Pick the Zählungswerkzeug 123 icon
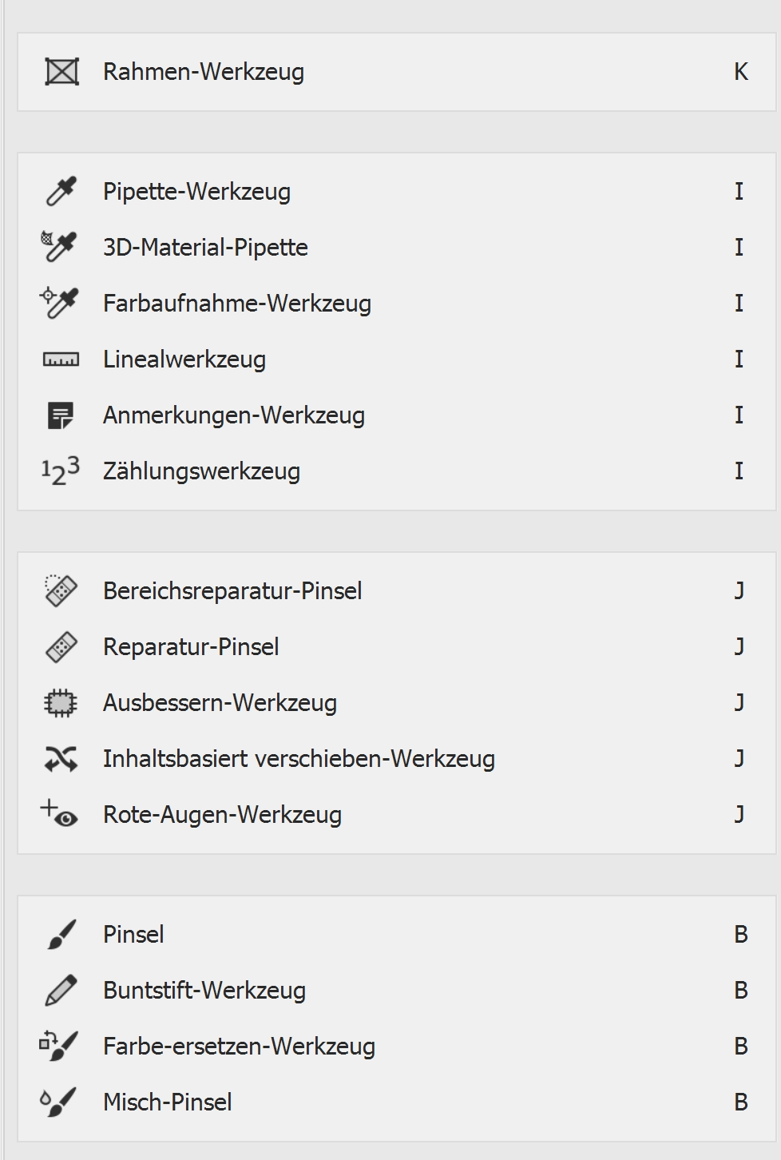Screen dimensions: 781x1160 pos(61,471)
